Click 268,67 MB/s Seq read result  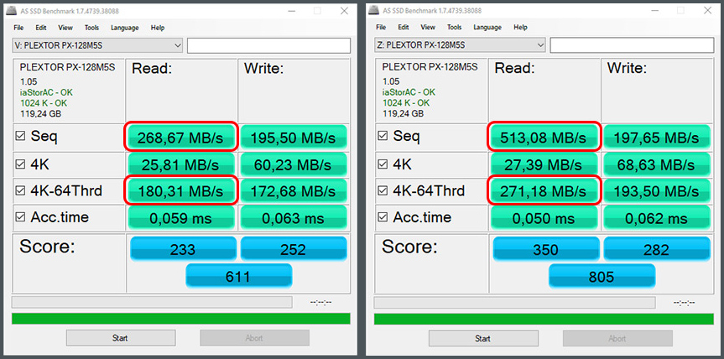(x=181, y=137)
